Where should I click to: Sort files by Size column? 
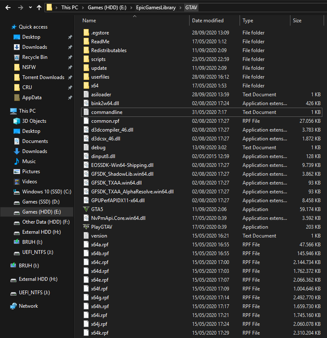click(x=297, y=21)
